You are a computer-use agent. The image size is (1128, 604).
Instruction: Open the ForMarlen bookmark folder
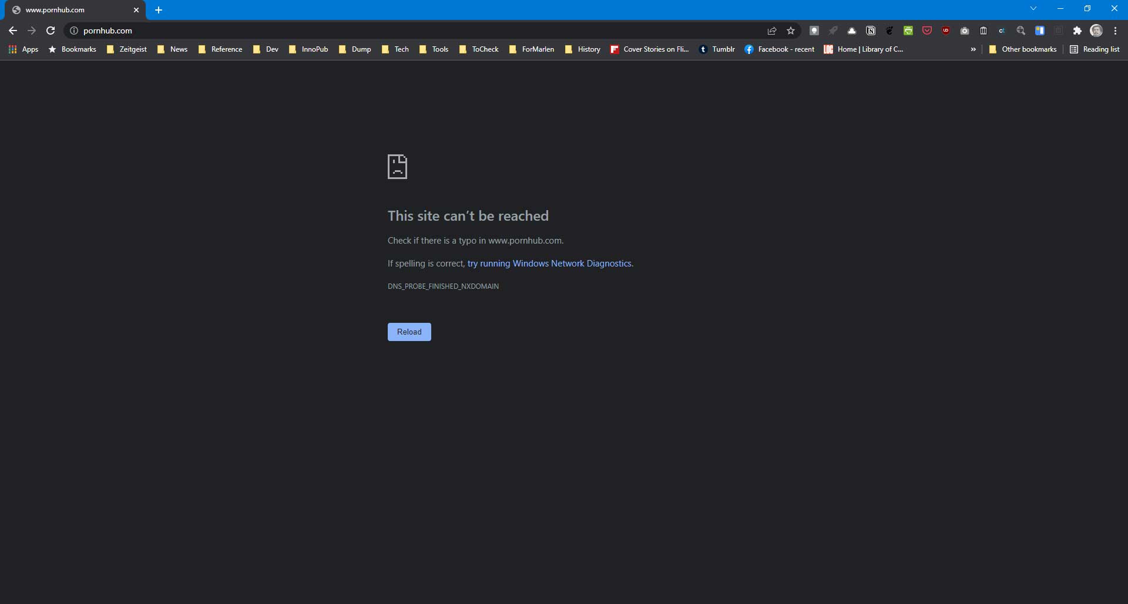(x=532, y=49)
